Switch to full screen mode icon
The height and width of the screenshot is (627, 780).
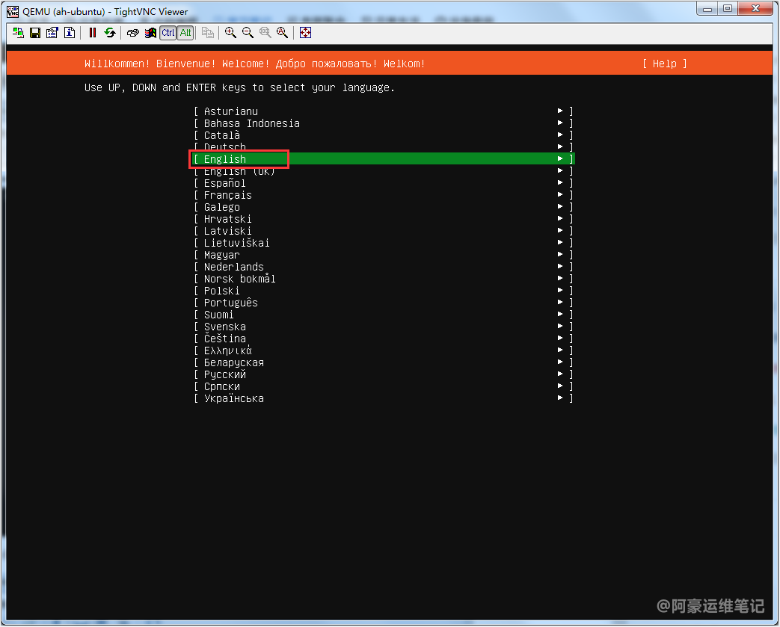305,33
